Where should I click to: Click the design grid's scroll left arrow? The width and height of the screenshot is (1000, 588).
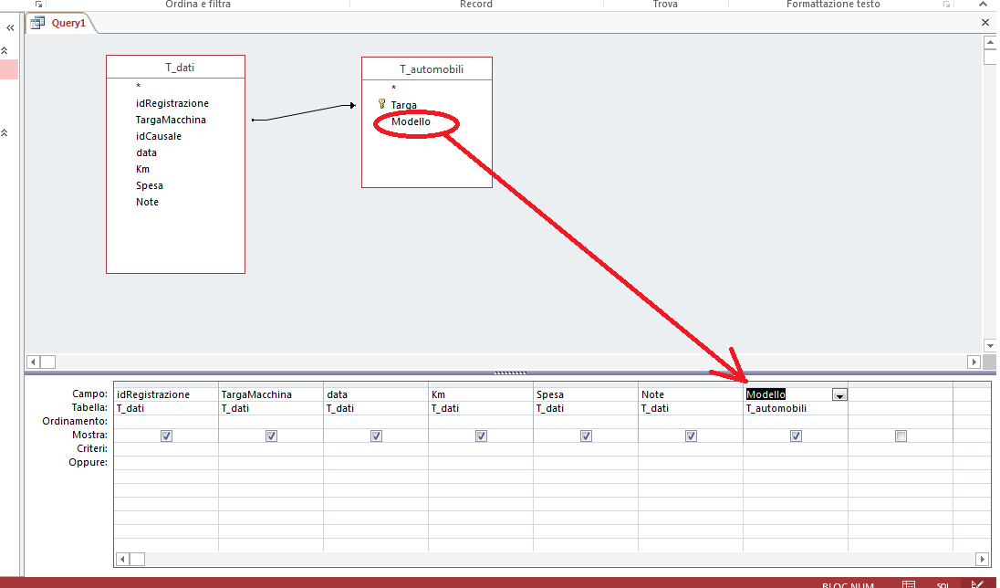122,560
